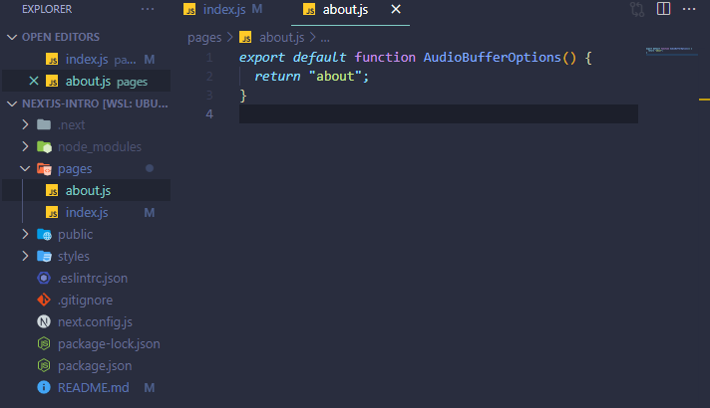This screenshot has width=710, height=408.
Task: Expand the styles folder
Action: pos(26,257)
